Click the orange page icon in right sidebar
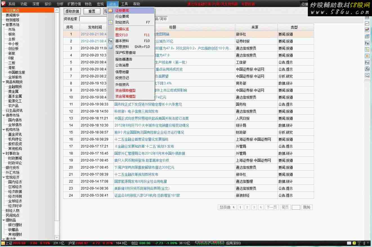 click(367, 56)
